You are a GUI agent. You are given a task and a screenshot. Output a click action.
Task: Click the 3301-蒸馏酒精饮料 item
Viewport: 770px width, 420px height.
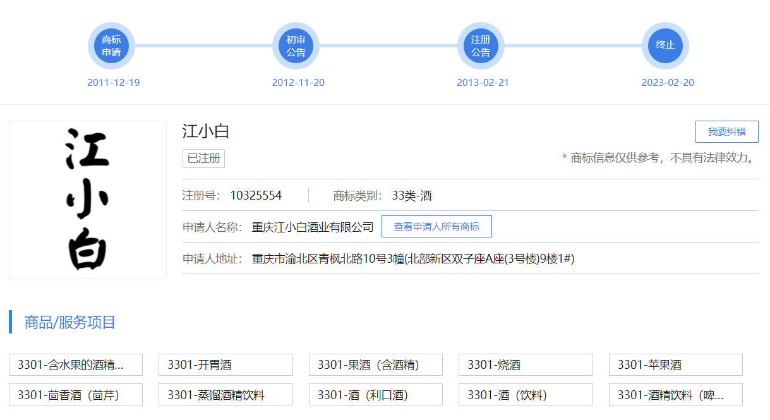pyautogui.click(x=226, y=395)
